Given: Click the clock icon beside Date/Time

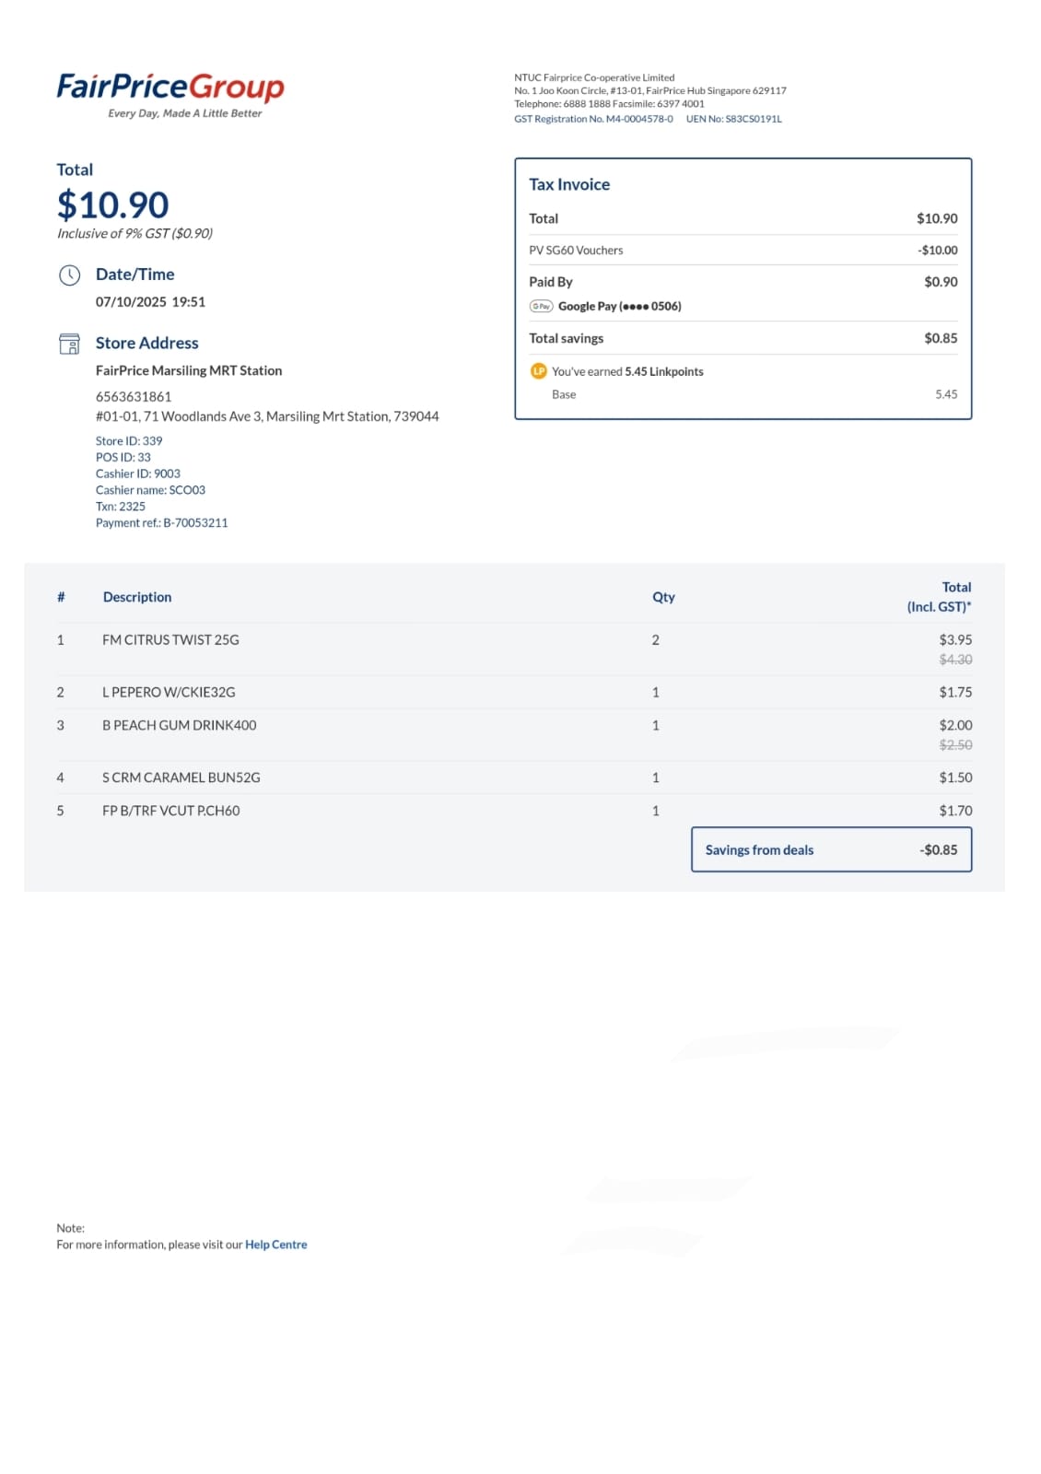Looking at the screenshot, I should [x=70, y=275].
